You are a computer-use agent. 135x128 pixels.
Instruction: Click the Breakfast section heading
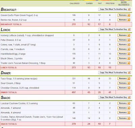[9, 9]
